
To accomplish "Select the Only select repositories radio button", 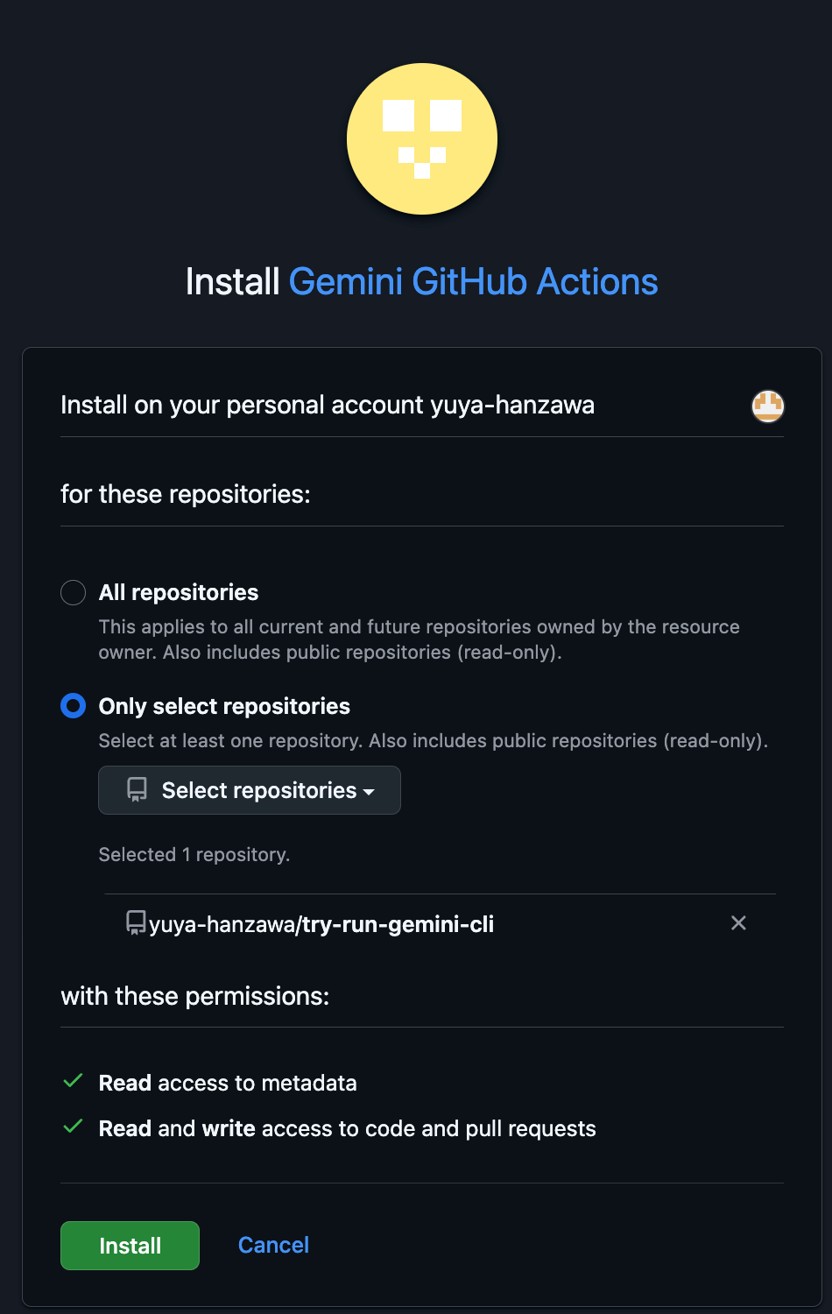I will (x=73, y=706).
